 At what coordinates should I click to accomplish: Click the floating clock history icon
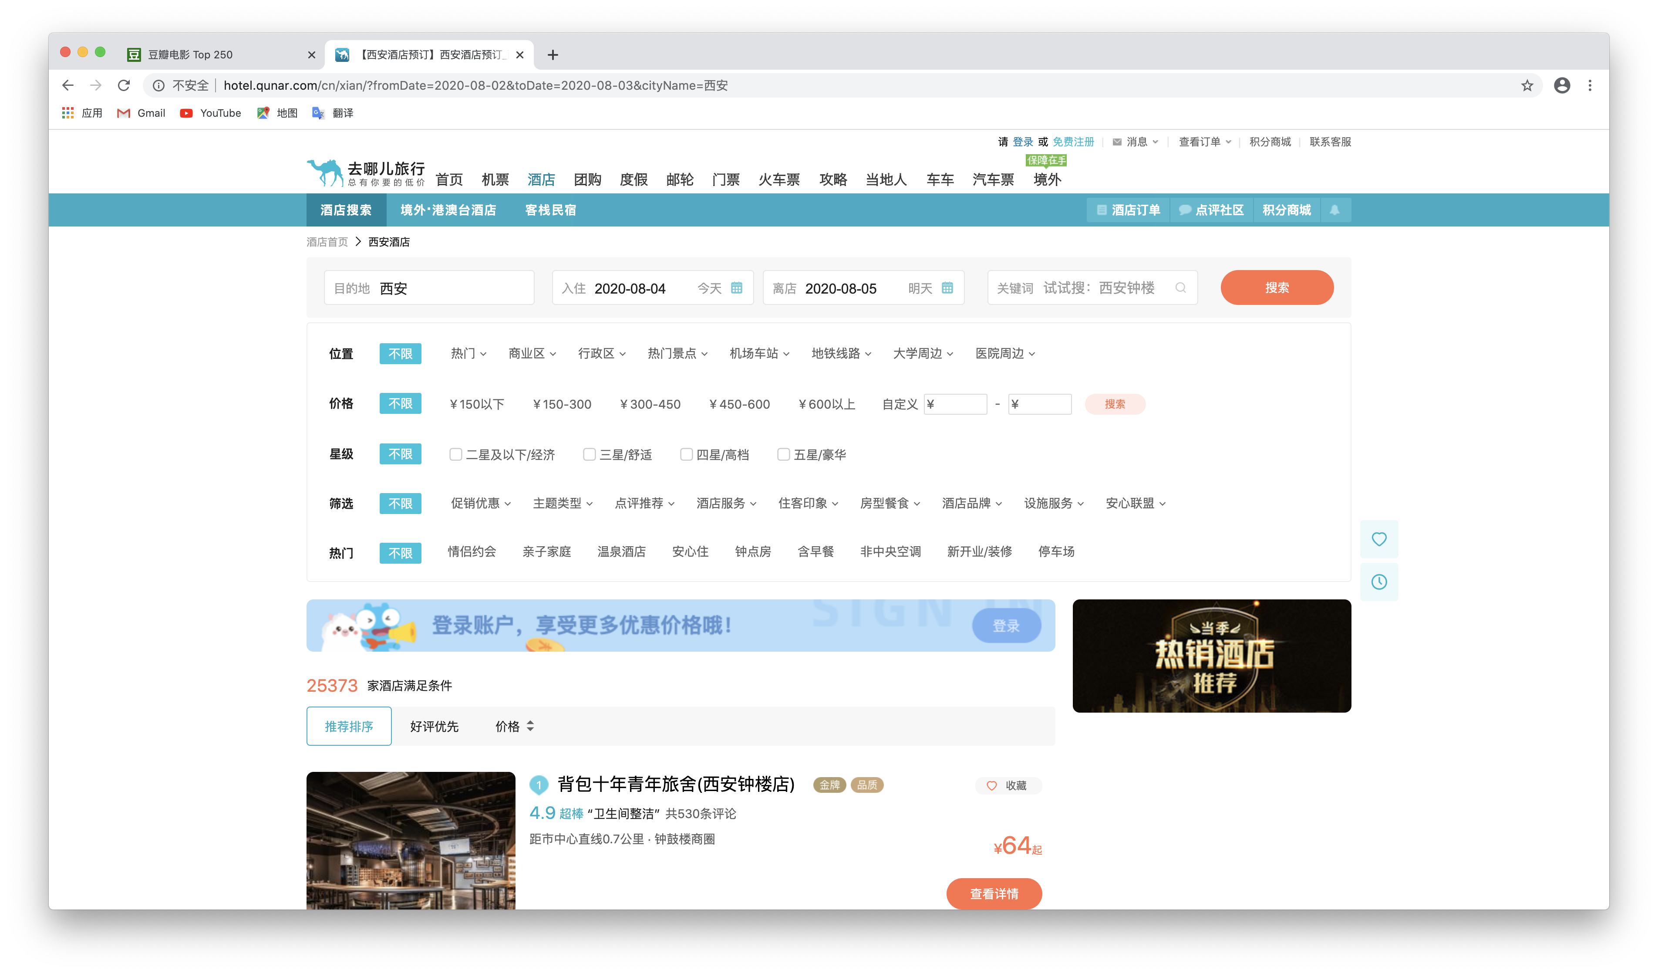tap(1380, 581)
